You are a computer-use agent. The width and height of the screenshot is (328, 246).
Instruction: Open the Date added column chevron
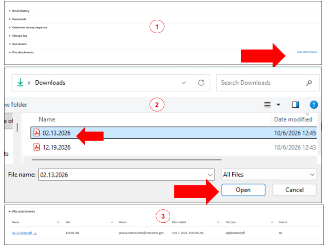(218, 222)
